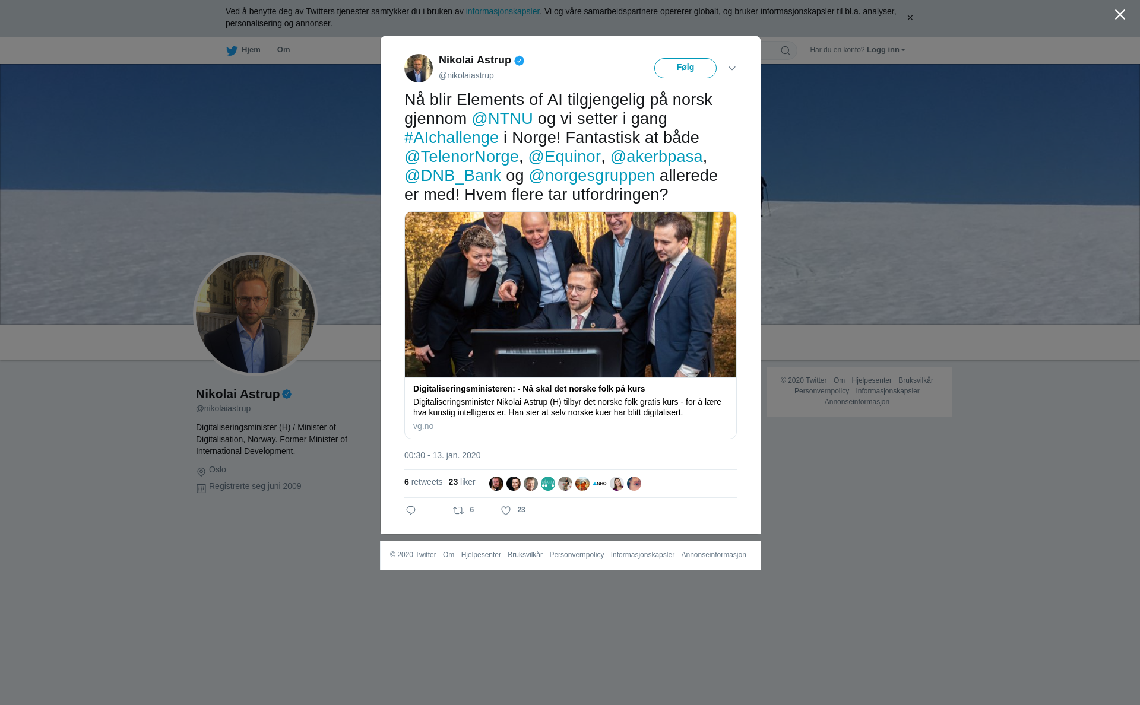1140x705 pixels.
Task: Open the Logg inn dropdown
Action: point(886,50)
